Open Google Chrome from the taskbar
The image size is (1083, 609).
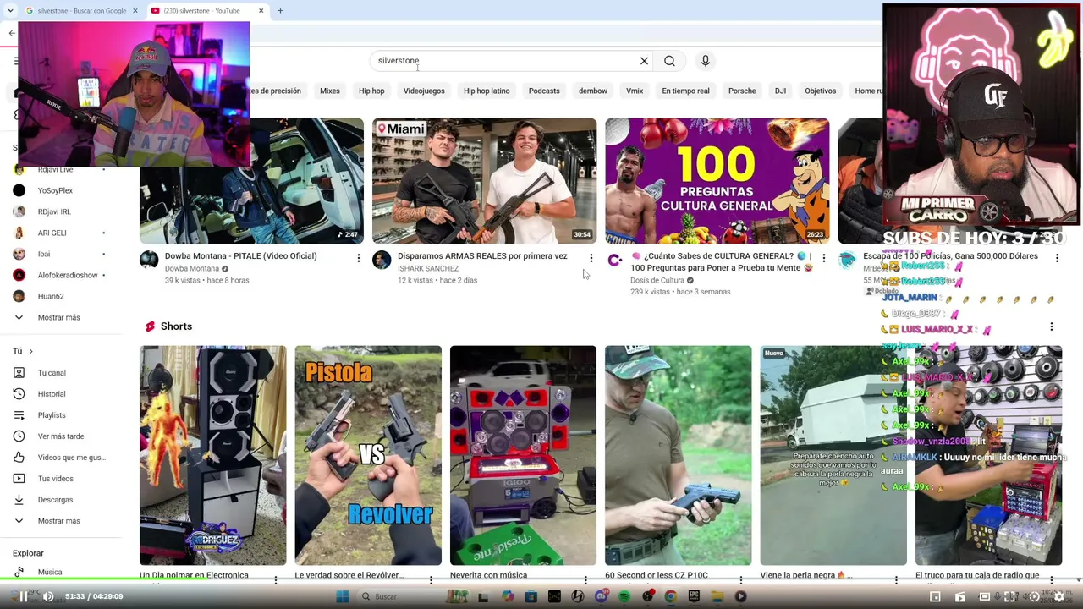pos(670,596)
